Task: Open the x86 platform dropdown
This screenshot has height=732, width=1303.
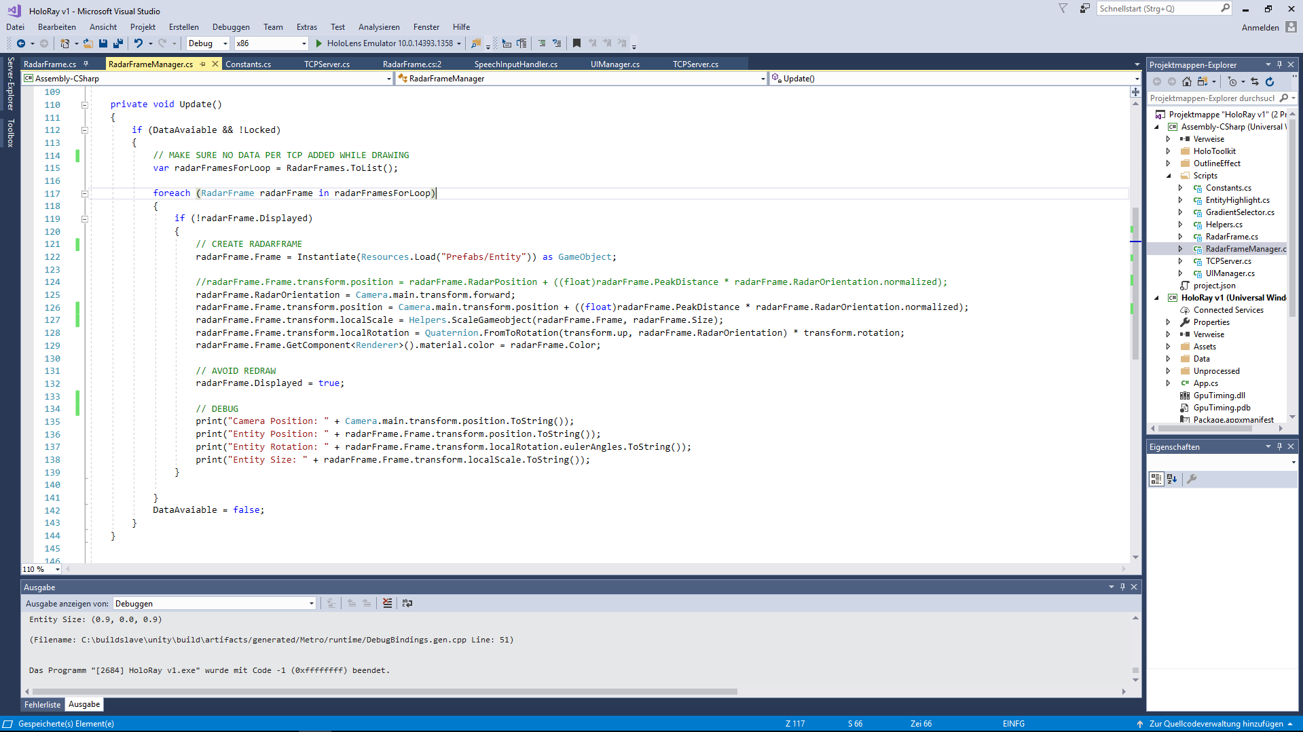Action: pos(271,43)
